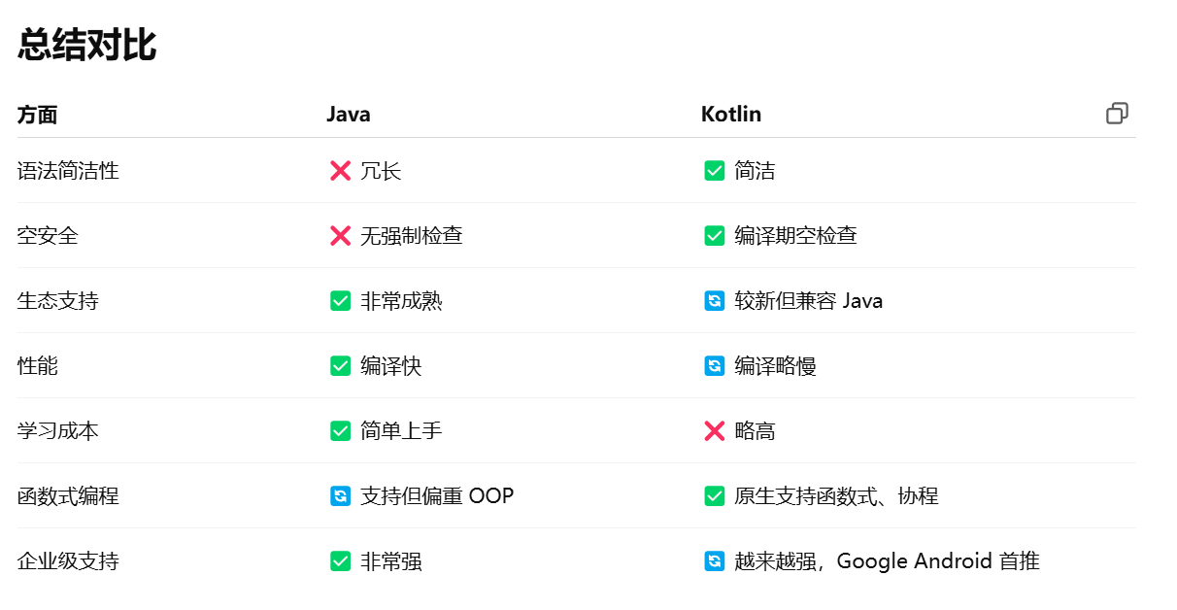The width and height of the screenshot is (1177, 610).
Task: Click the Kotlin column header
Action: point(730,115)
